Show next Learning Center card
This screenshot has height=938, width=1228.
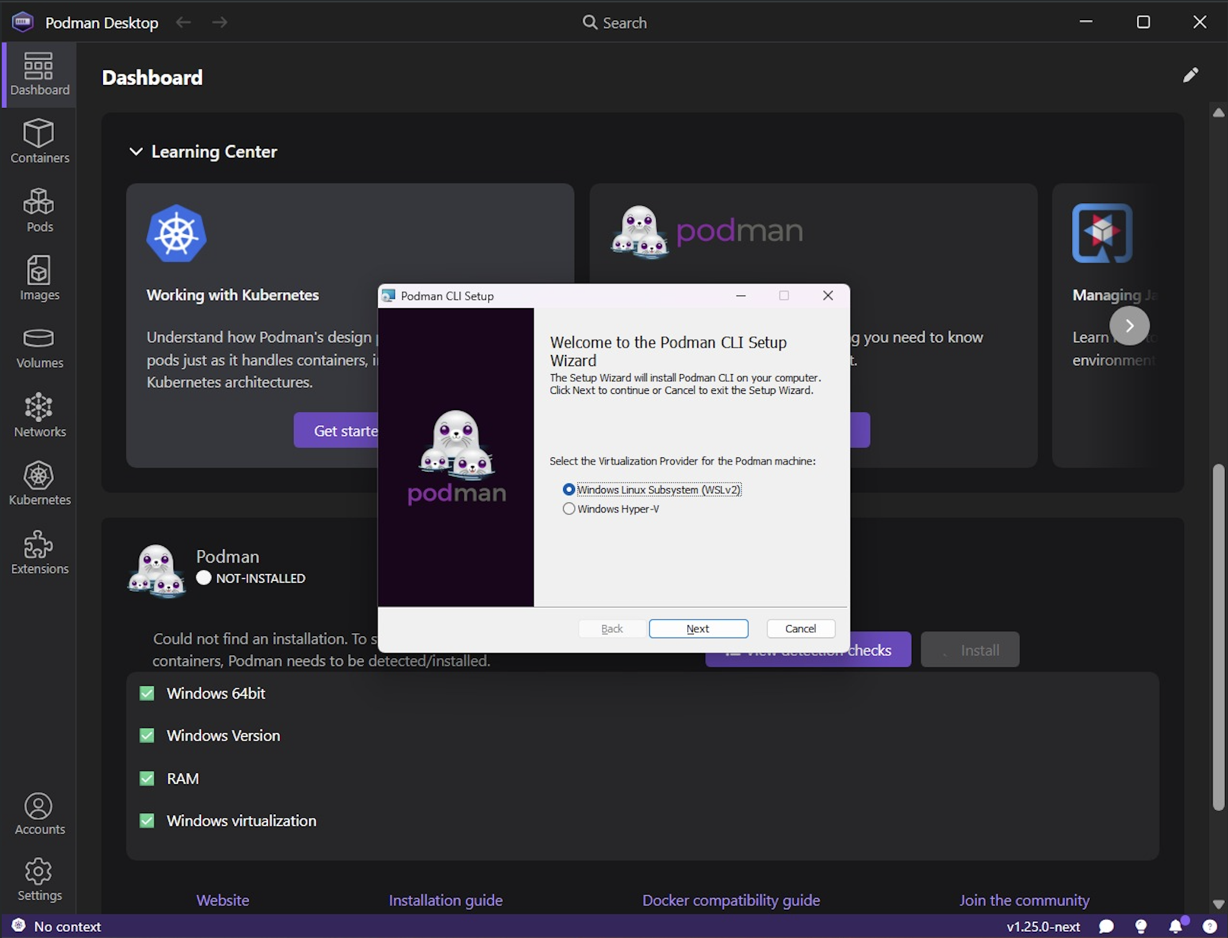pos(1129,326)
